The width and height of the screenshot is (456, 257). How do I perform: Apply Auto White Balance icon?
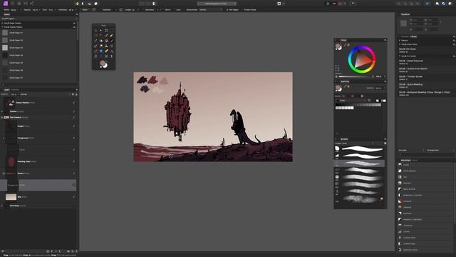(x=95, y=4)
